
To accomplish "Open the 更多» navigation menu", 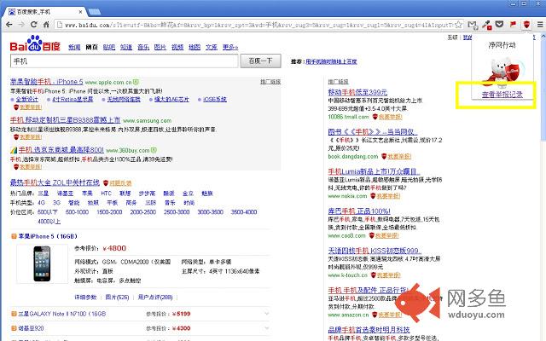I will tap(230, 47).
